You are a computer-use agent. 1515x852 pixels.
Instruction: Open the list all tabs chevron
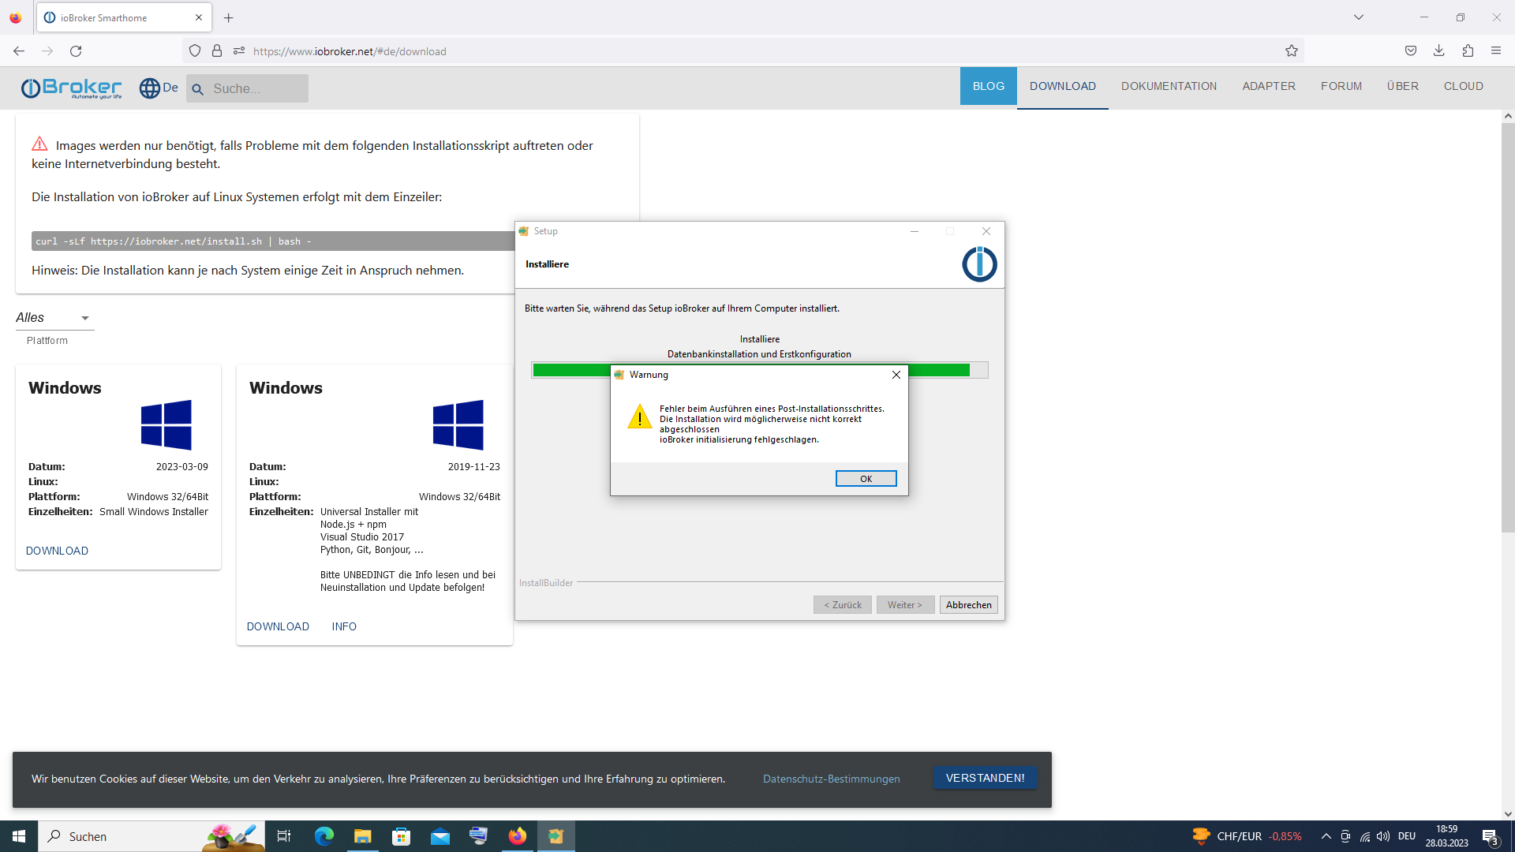[1359, 17]
